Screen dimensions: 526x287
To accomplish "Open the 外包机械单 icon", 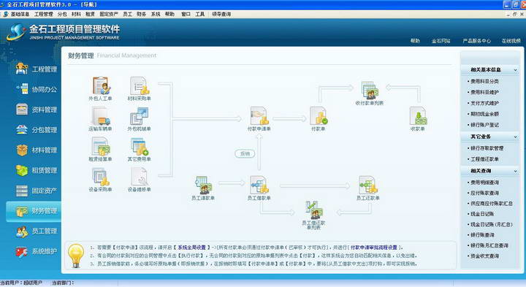I will coord(140,116).
